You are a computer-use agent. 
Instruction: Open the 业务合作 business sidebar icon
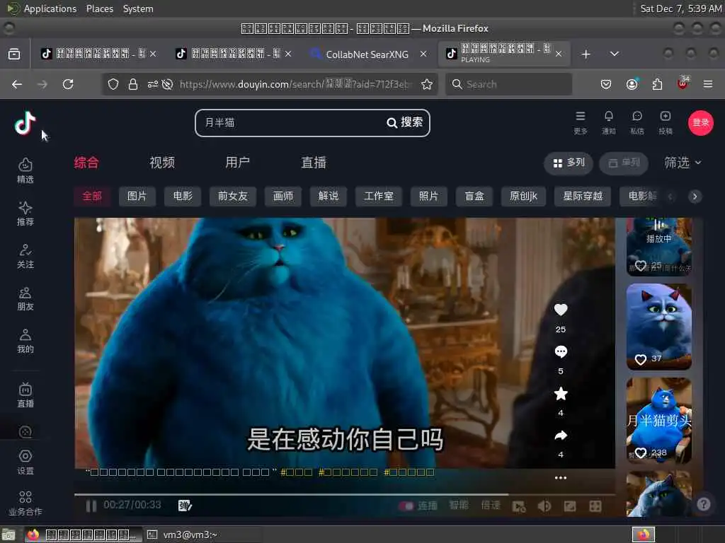point(25,503)
